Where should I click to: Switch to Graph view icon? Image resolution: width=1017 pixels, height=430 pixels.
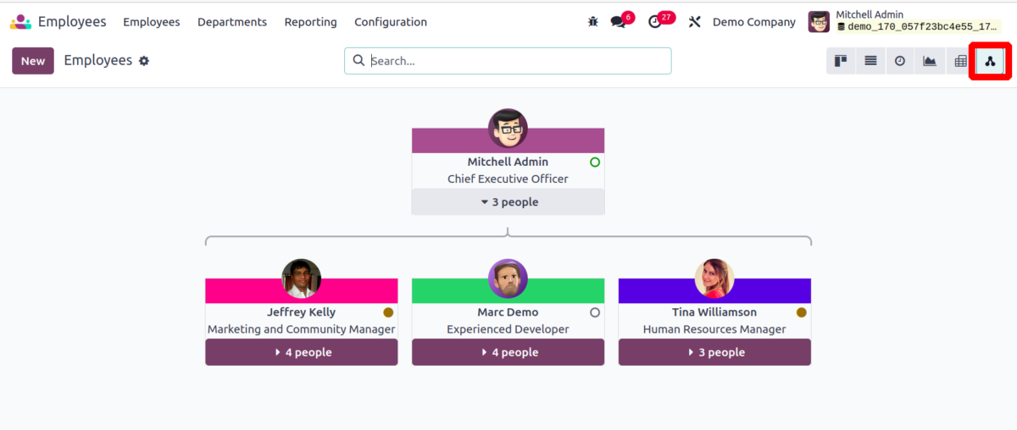point(930,61)
